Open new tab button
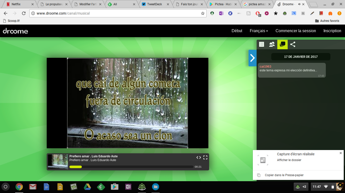 coord(313,5)
